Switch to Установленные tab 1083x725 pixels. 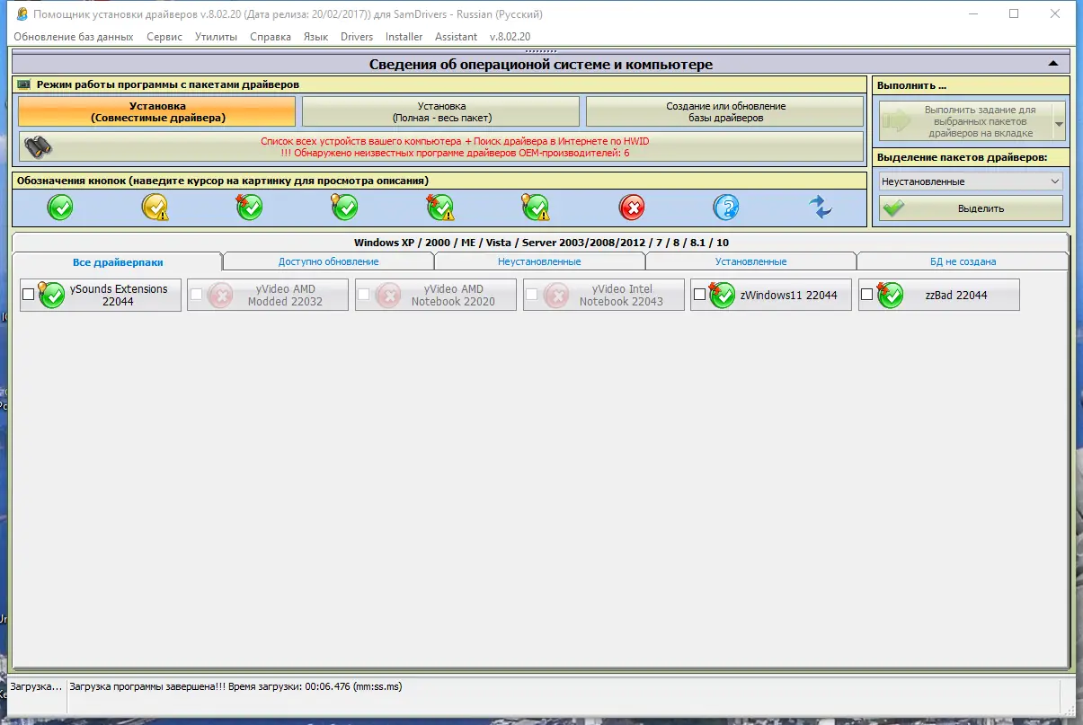[751, 261]
